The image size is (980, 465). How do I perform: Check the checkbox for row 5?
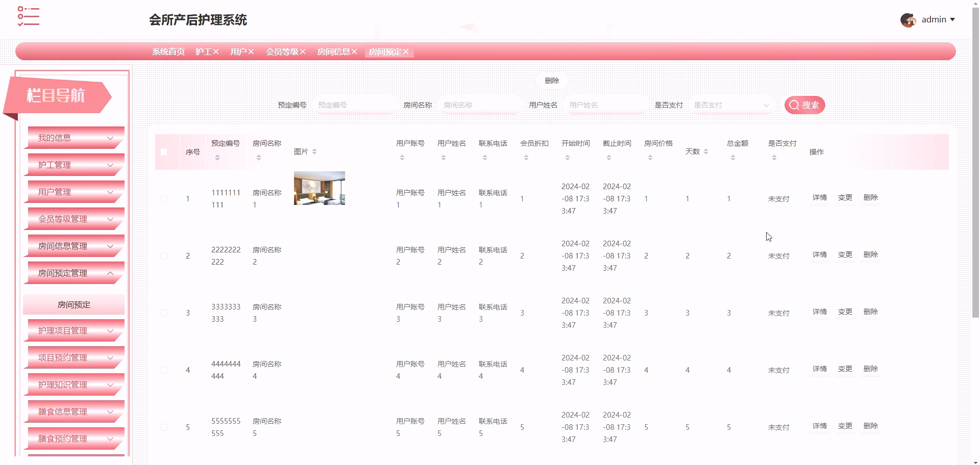point(164,427)
